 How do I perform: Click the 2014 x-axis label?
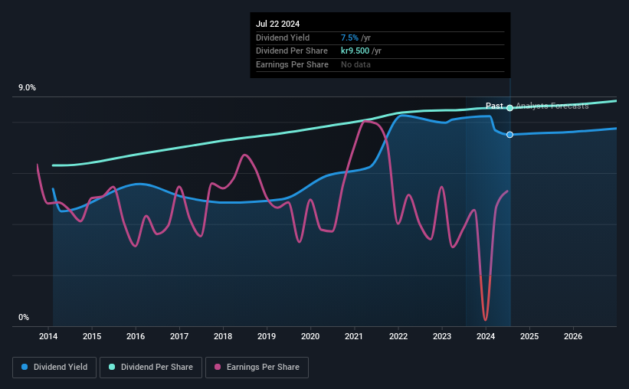[x=48, y=336]
